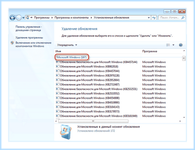Click the icon of update KB4457144
The image size is (195, 150).
[x=58, y=62]
